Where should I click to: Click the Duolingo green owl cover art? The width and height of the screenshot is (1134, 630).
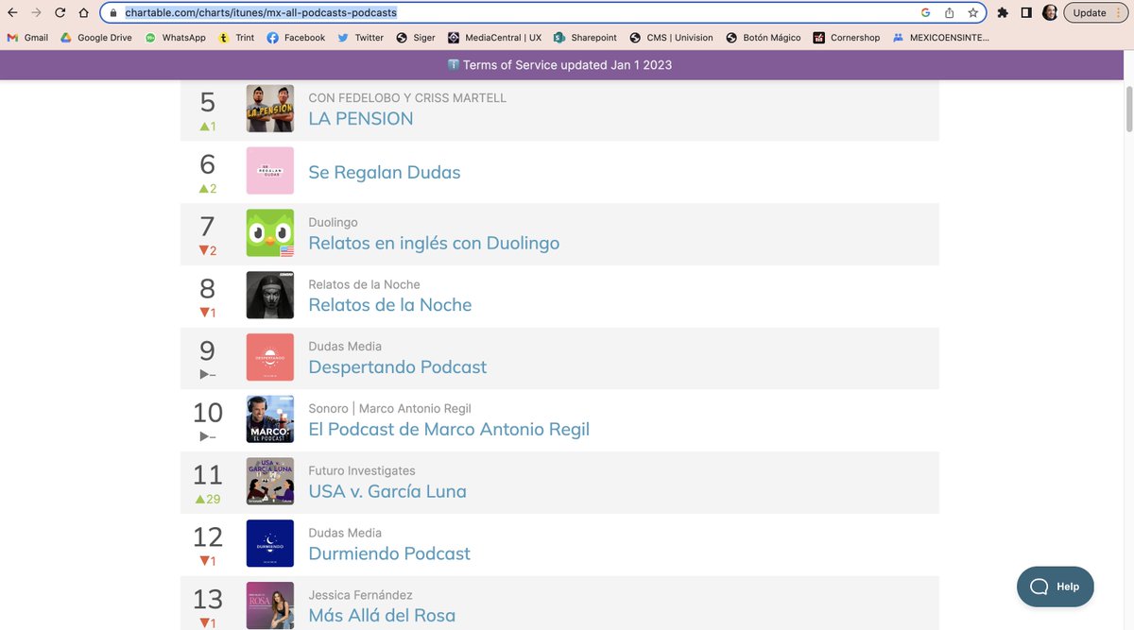(x=269, y=233)
